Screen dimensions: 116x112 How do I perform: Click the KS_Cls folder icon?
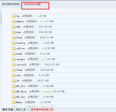click(14, 86)
